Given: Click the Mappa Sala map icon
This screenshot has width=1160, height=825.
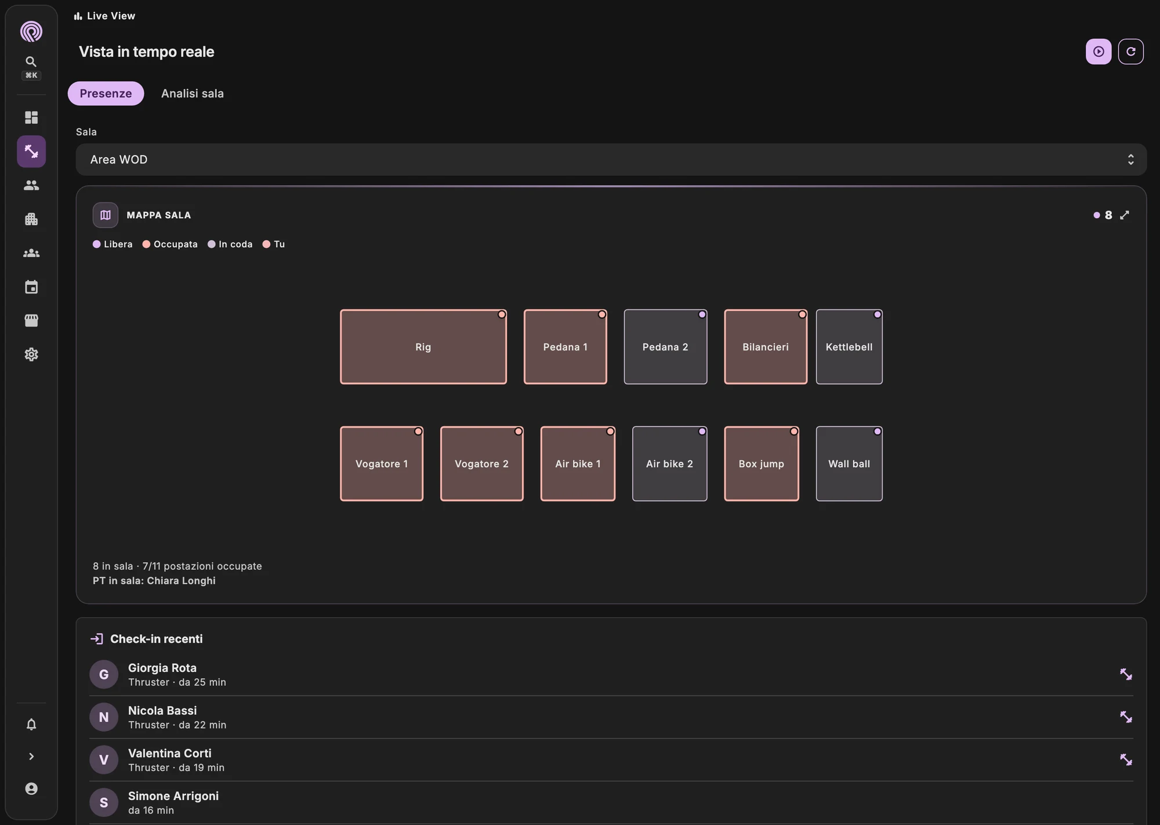Looking at the screenshot, I should point(106,215).
